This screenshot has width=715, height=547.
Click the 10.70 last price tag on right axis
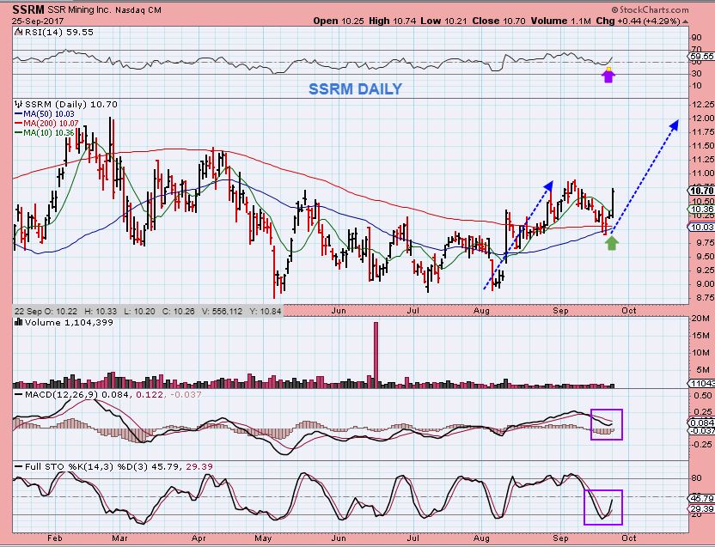(702, 191)
